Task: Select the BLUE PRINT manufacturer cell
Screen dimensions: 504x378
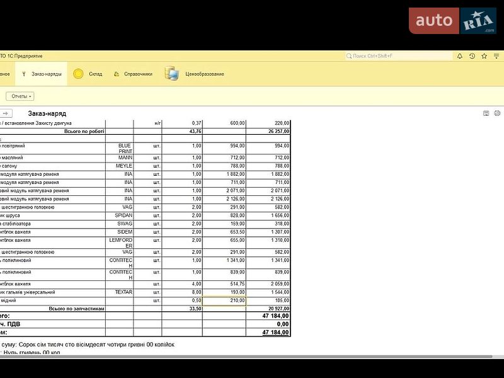Action: click(x=119, y=148)
